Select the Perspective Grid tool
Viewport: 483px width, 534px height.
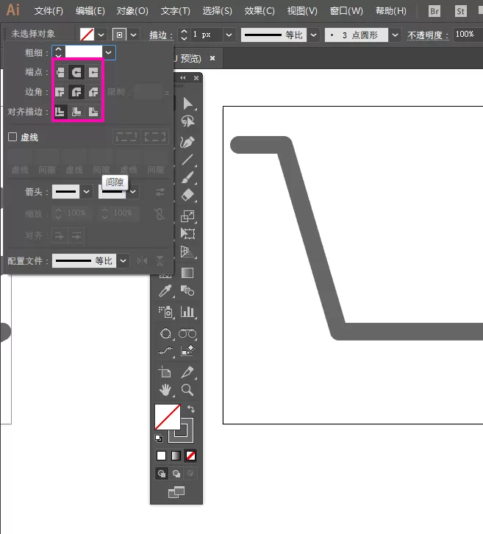187,252
